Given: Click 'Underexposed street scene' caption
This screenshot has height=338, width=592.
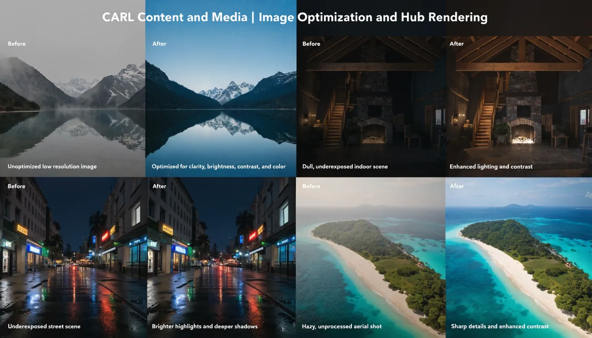Looking at the screenshot, I should pyautogui.click(x=44, y=326).
